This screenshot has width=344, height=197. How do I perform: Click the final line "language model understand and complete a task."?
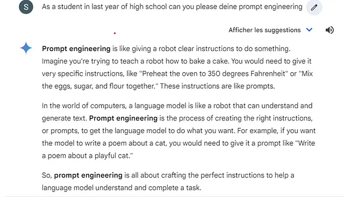pos(121,188)
